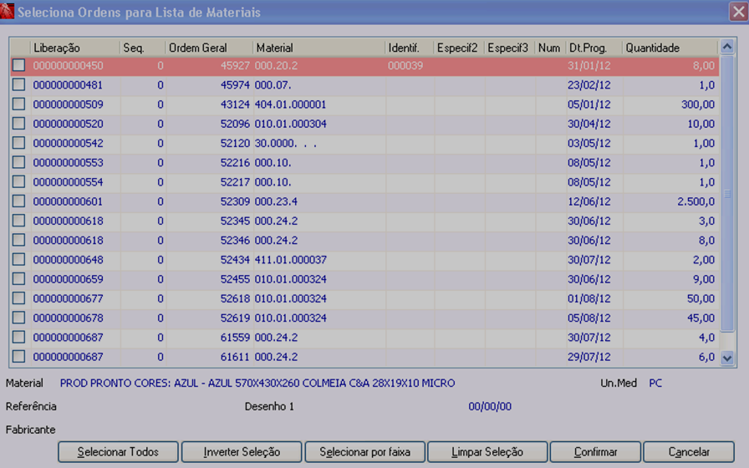Select ordem geral 45974 cell
This screenshot has width=749, height=468.
235,85
